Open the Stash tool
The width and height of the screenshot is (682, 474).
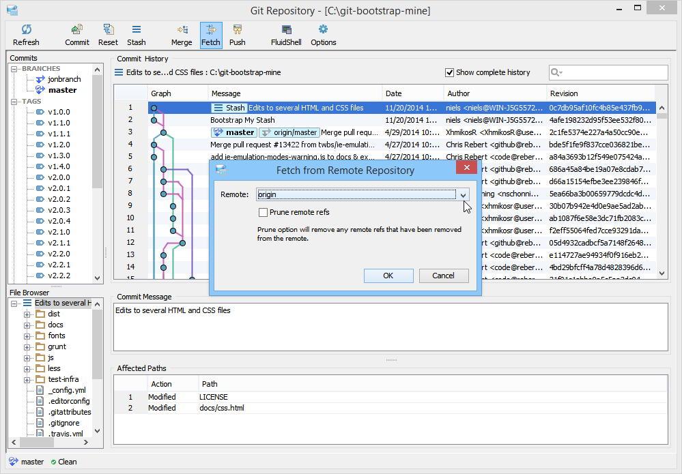(136, 35)
